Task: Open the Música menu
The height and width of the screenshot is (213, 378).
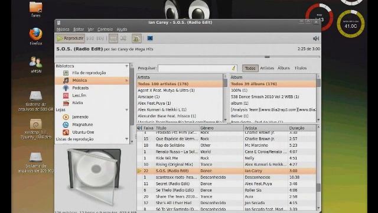Action: [63, 30]
